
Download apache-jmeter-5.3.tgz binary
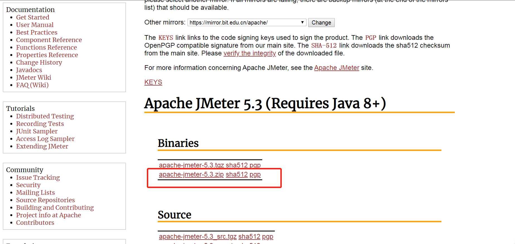pyautogui.click(x=191, y=165)
